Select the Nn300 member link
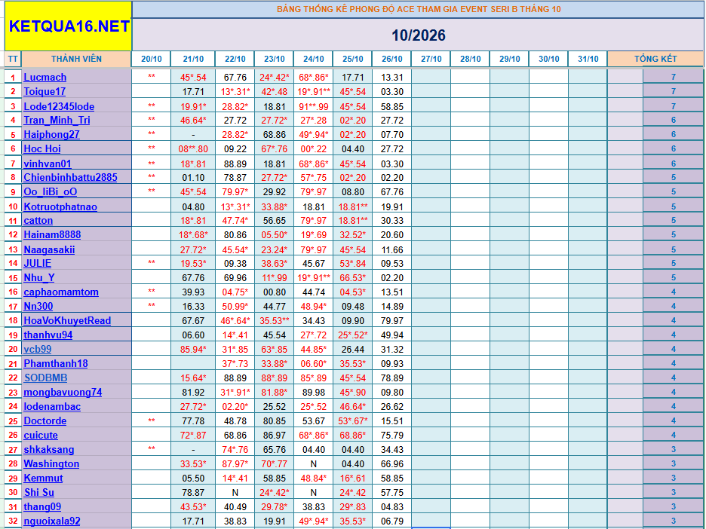The image size is (706, 529). [x=38, y=307]
